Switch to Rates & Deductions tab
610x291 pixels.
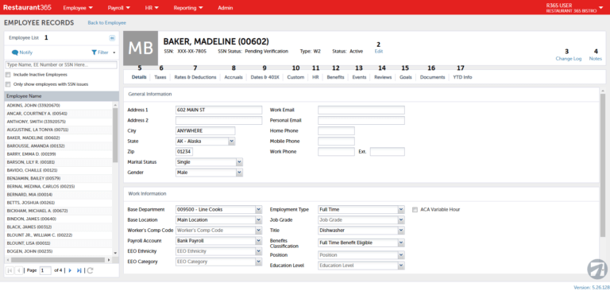[195, 77]
